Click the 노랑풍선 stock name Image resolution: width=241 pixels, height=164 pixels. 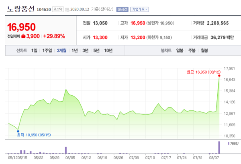tap(21, 9)
